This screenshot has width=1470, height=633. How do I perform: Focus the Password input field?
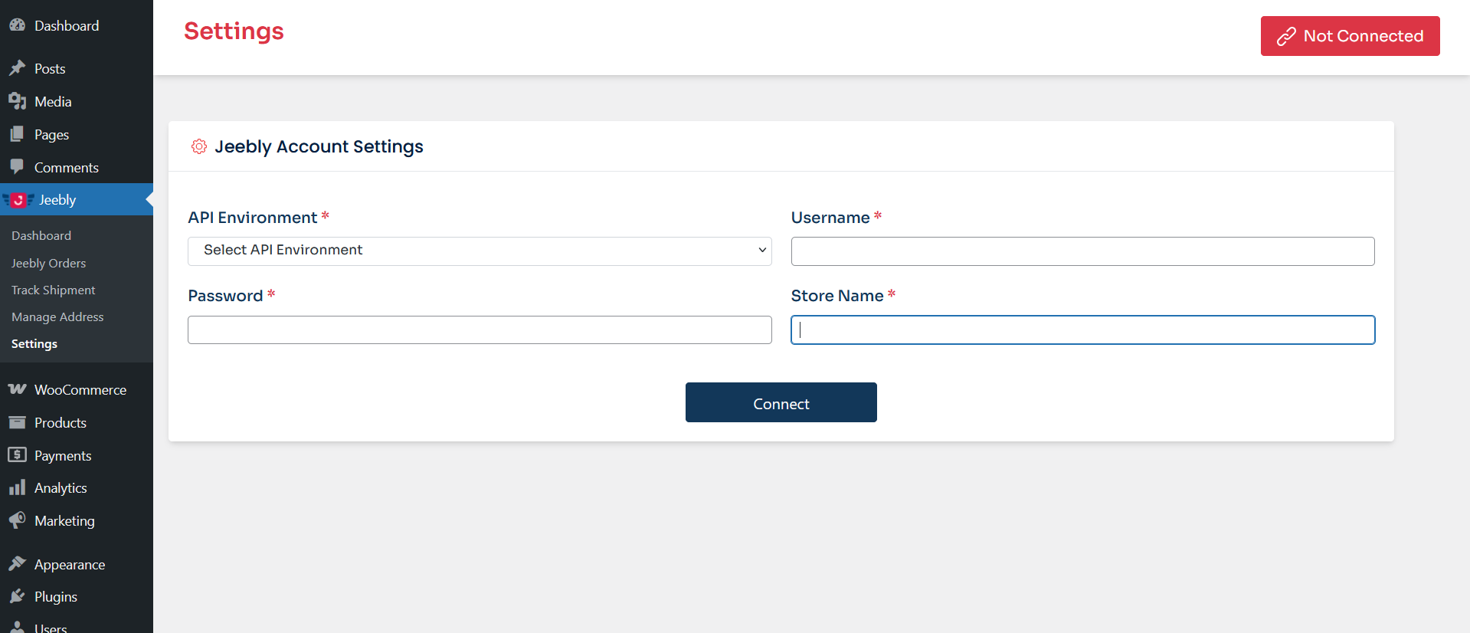tap(480, 330)
